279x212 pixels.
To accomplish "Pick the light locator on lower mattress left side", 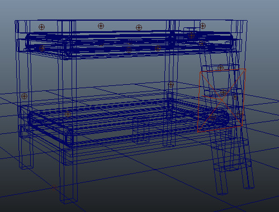I will click(x=68, y=114).
